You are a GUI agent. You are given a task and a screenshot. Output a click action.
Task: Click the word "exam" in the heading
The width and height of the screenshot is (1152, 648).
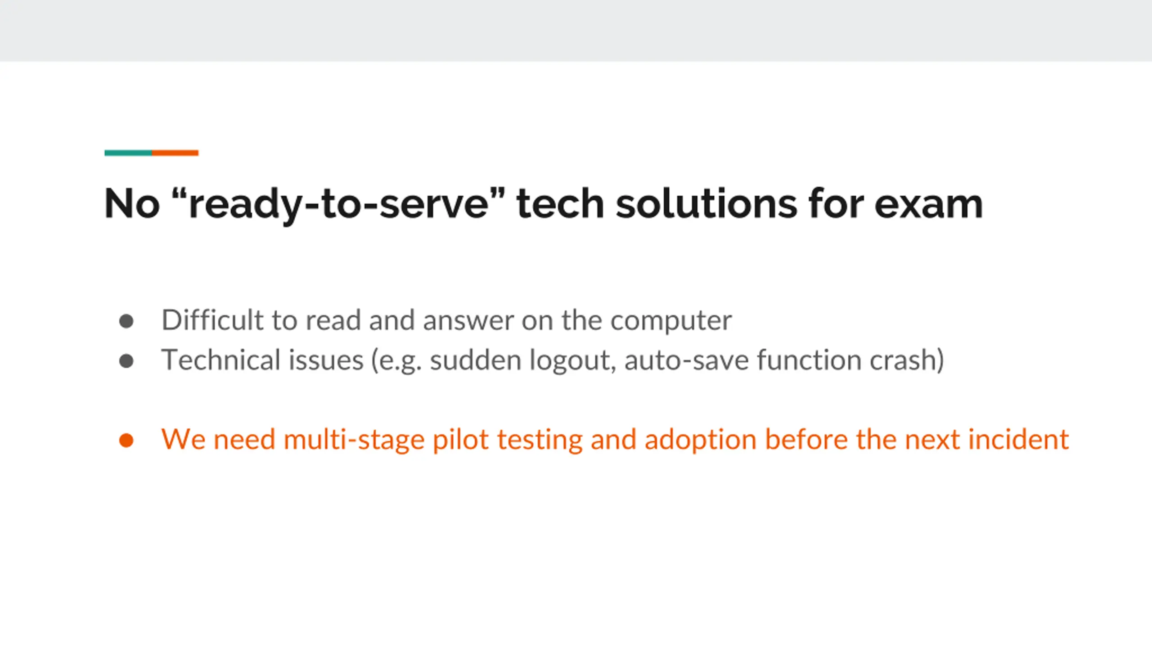(x=928, y=204)
